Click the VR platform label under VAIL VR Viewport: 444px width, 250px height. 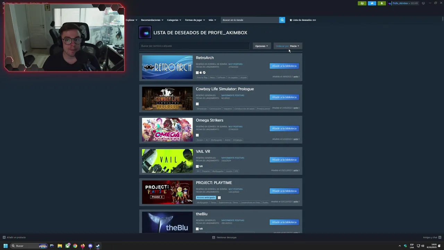click(201, 166)
